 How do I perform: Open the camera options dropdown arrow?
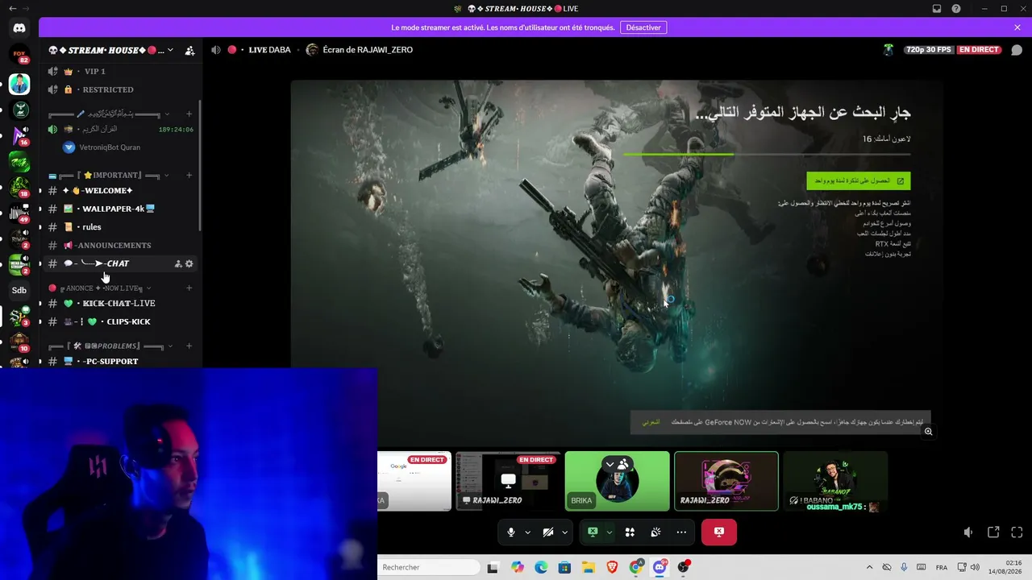565,532
